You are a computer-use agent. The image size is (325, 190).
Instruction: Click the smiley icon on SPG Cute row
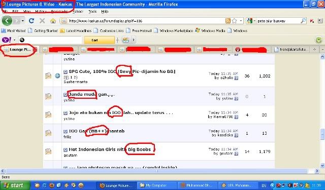(57, 75)
